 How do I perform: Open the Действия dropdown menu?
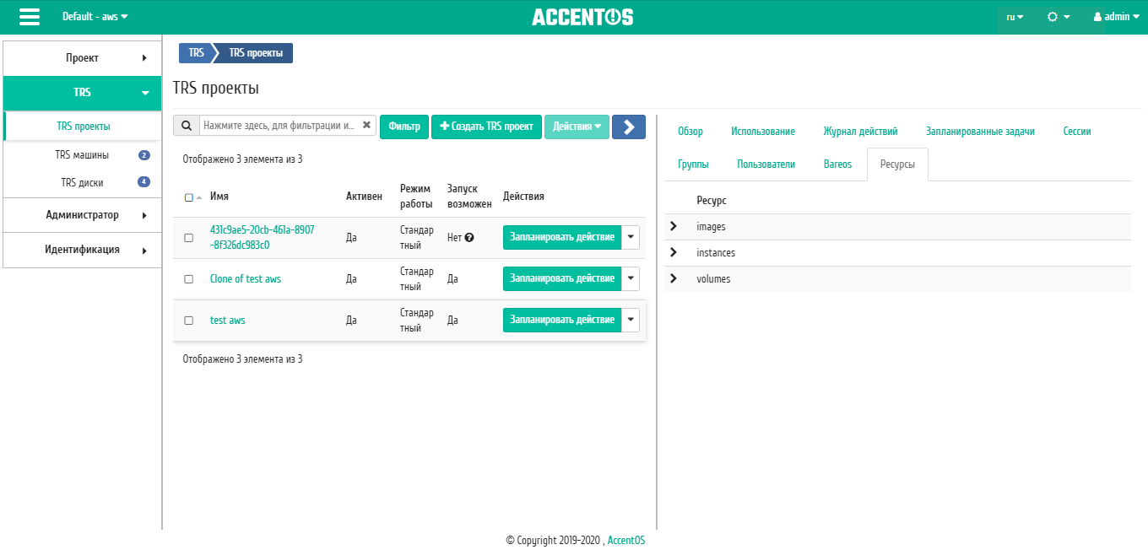(577, 127)
